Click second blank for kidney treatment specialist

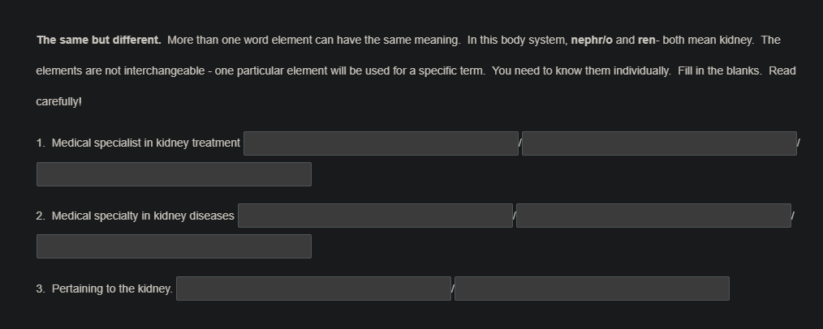point(659,143)
